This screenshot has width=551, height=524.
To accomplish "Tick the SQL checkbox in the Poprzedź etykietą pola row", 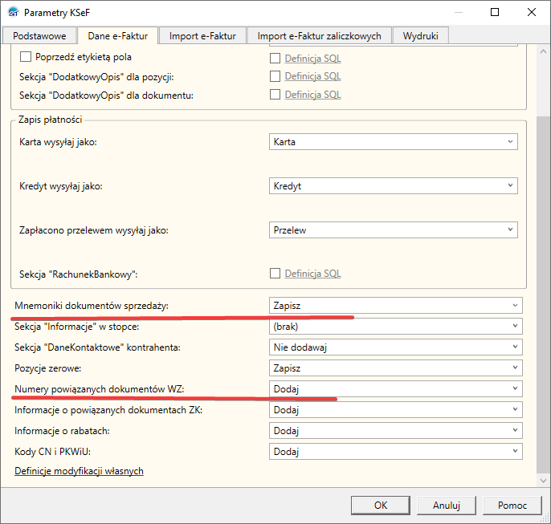I will (x=275, y=59).
